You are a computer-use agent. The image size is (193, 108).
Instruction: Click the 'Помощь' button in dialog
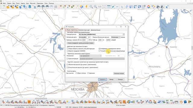point(120,79)
